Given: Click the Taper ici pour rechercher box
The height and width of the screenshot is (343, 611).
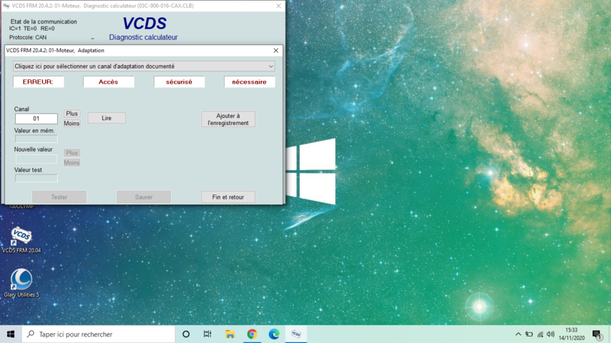Looking at the screenshot, I should [98, 334].
